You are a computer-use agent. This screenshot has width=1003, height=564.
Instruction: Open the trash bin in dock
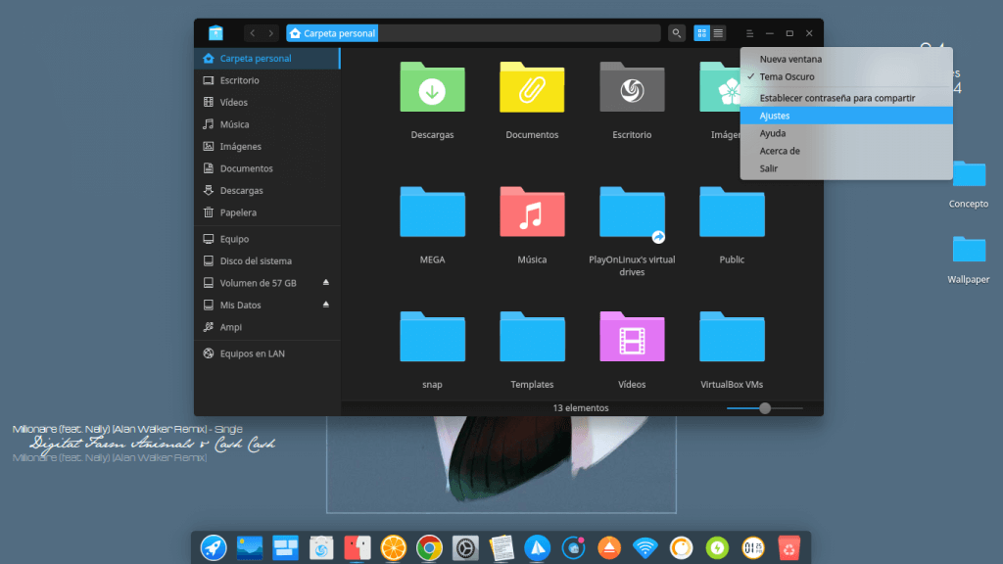pyautogui.click(x=788, y=547)
